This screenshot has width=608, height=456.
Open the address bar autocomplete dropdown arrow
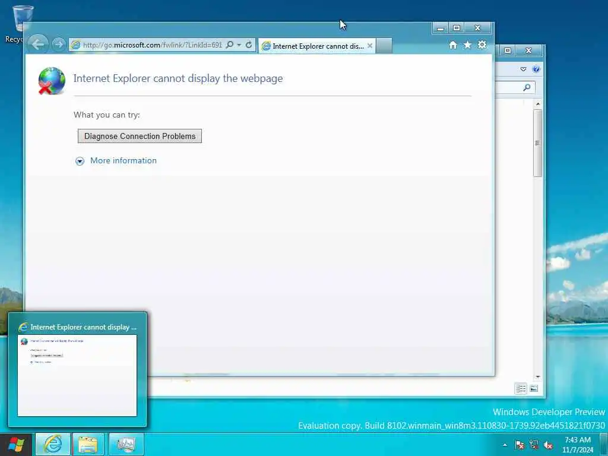pyautogui.click(x=239, y=45)
